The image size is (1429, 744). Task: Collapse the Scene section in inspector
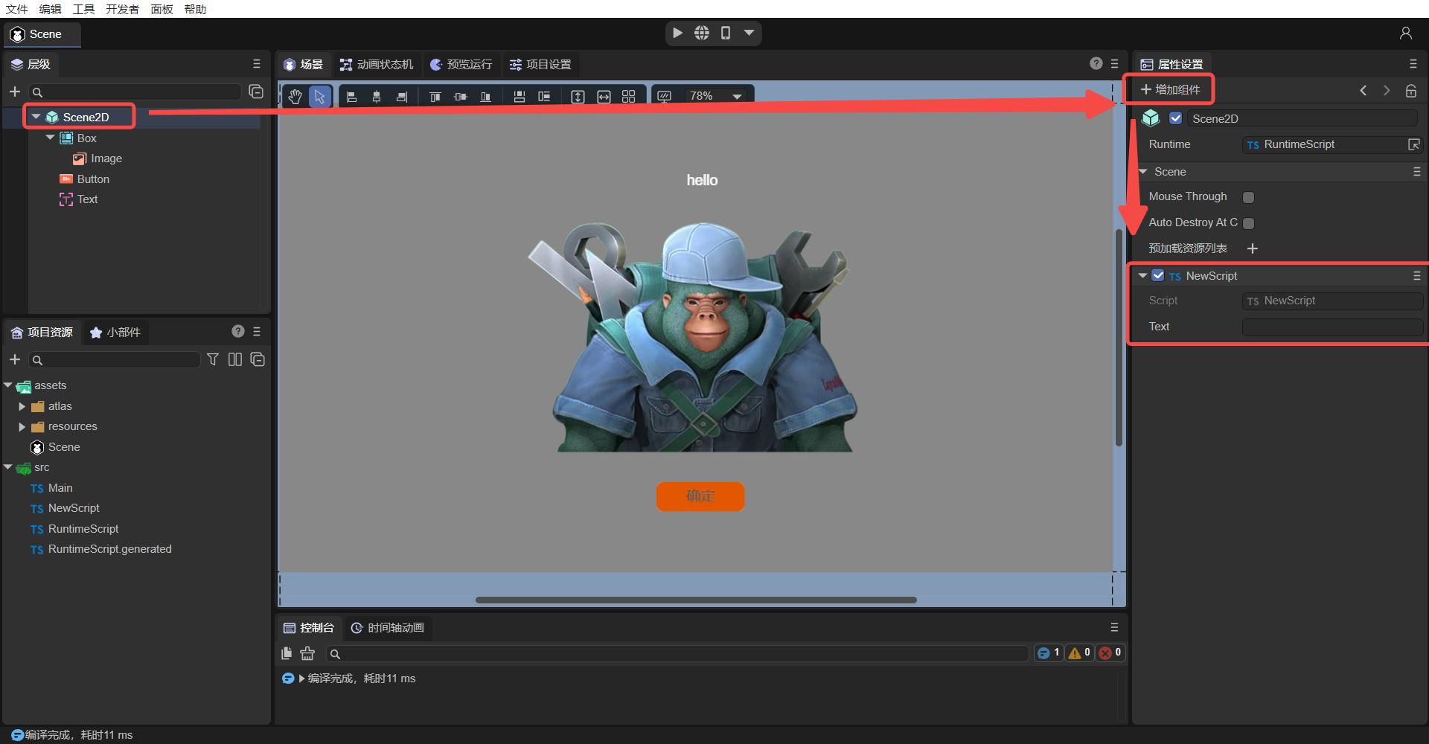coord(1142,172)
